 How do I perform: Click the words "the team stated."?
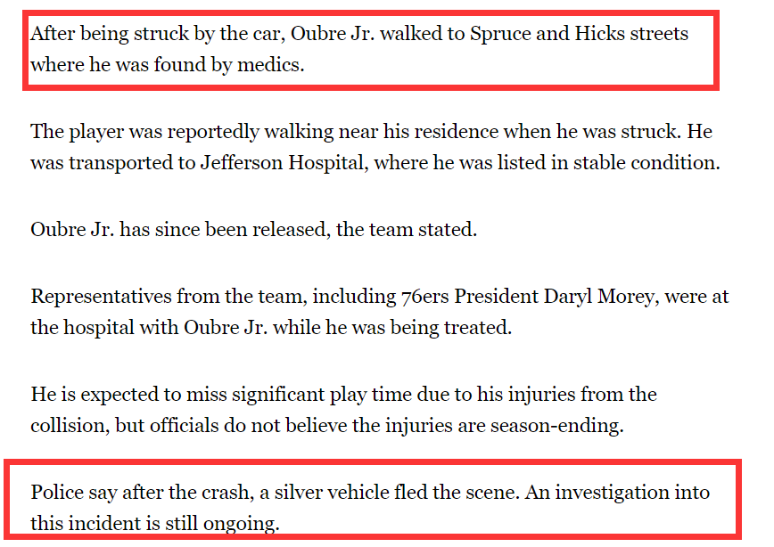tap(407, 230)
